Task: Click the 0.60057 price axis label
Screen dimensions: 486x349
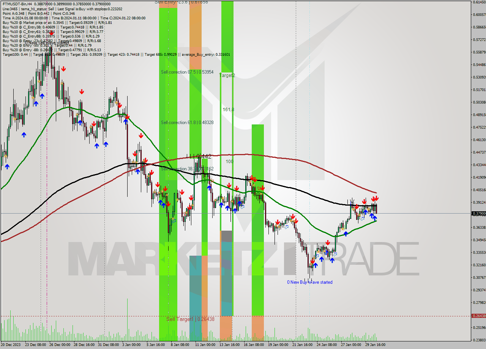Action: tap(479, 15)
